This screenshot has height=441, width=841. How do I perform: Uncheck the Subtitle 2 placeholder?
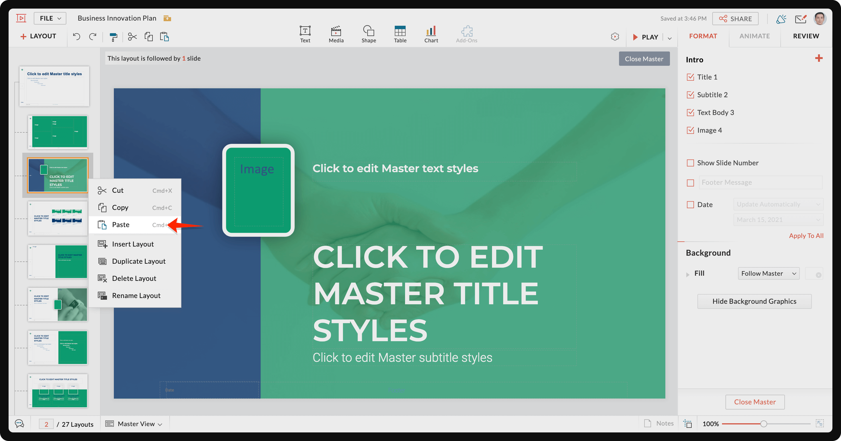691,95
